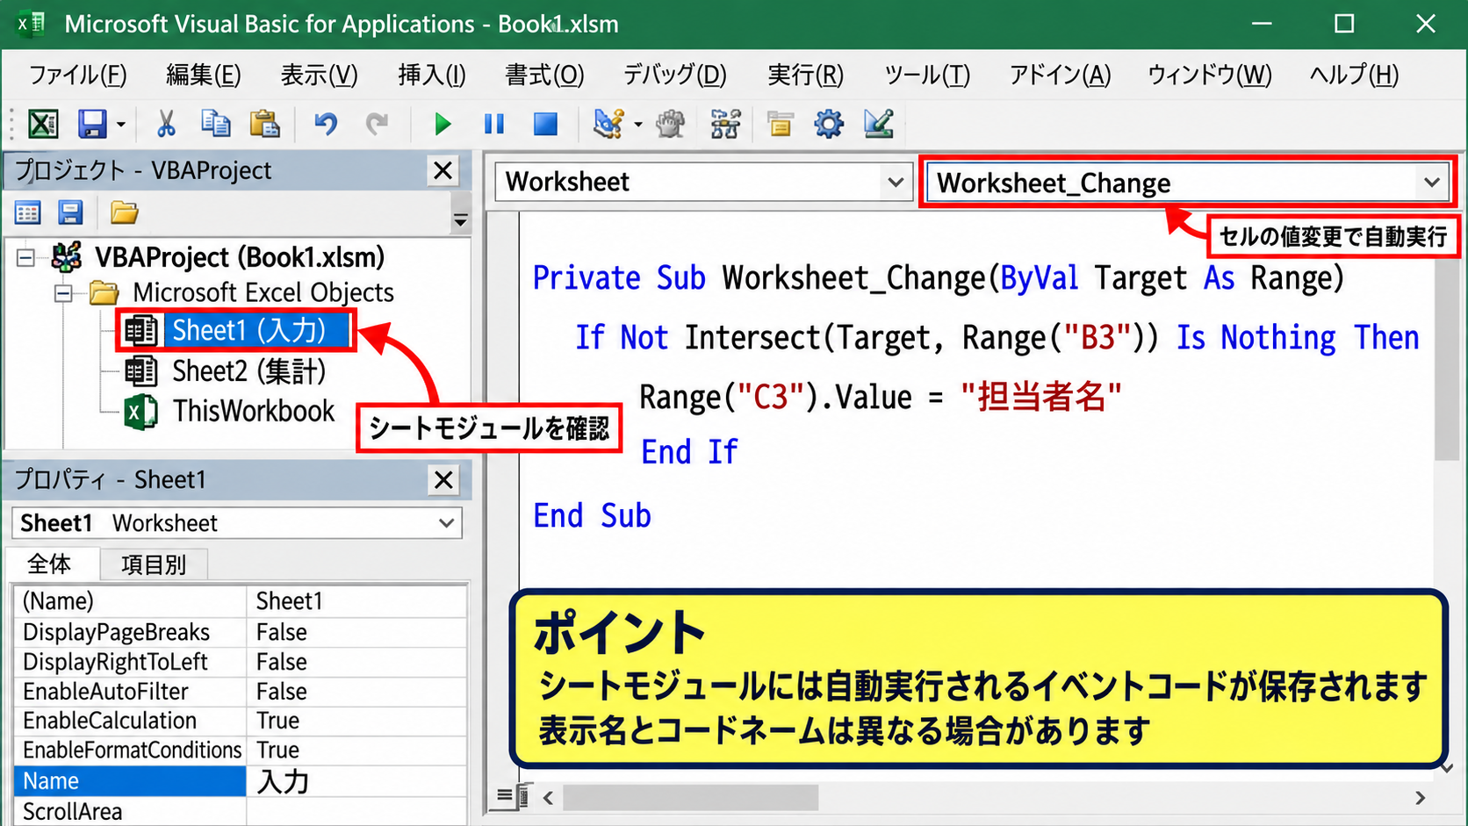This screenshot has width=1468, height=826.
Task: Open the Worksheet_Change procedure dropdown
Action: pyautogui.click(x=1432, y=183)
